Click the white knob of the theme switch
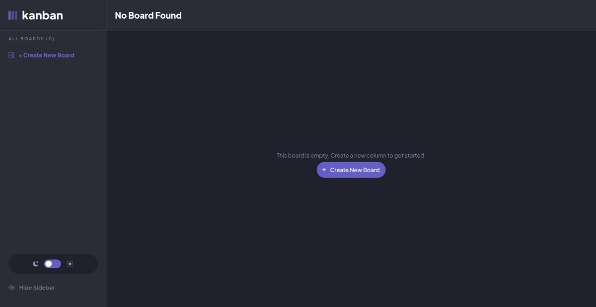 pyautogui.click(x=49, y=264)
